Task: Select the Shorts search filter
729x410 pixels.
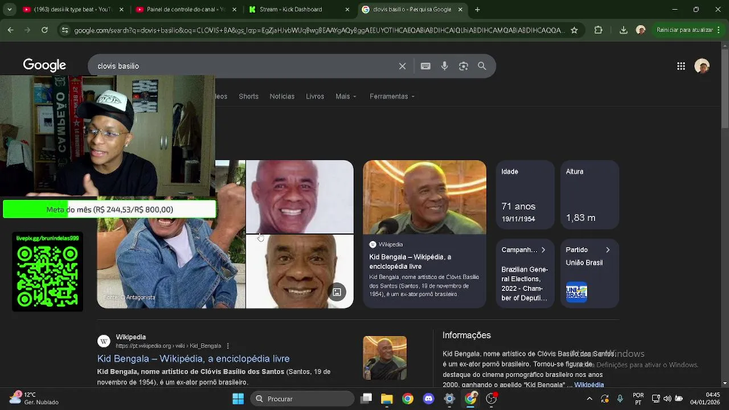Action: pyautogui.click(x=248, y=96)
